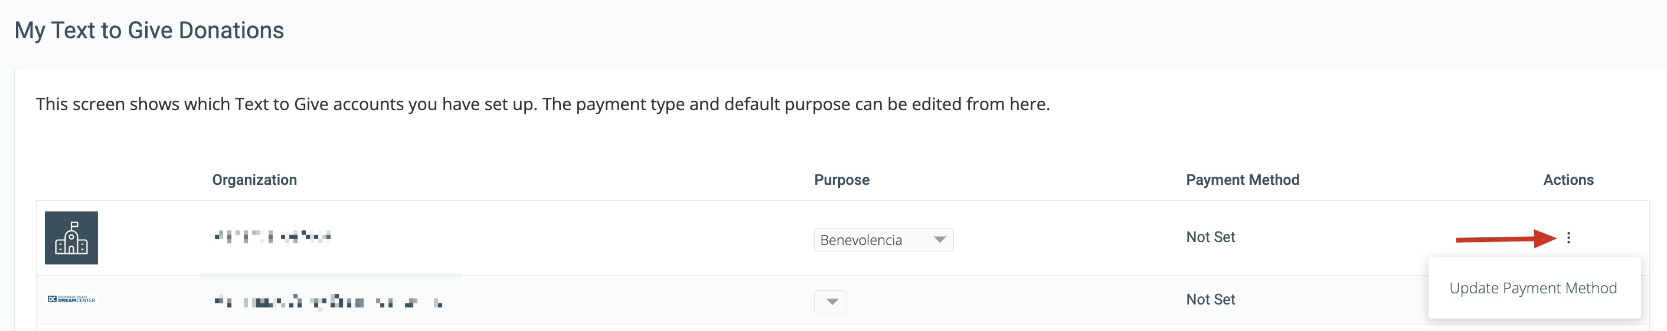Screen dimensions: 1667x331
Task: Click the Payment Method column header
Action: click(x=1242, y=180)
